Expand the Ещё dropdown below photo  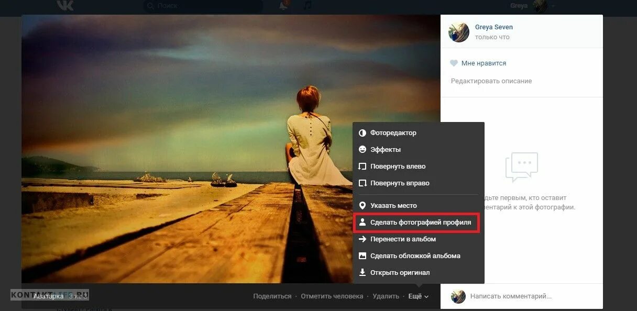(x=418, y=296)
